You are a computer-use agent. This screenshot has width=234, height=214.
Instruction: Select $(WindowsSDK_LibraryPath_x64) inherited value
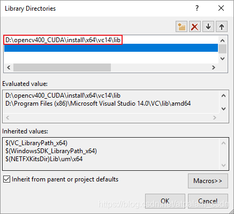click(x=51, y=151)
